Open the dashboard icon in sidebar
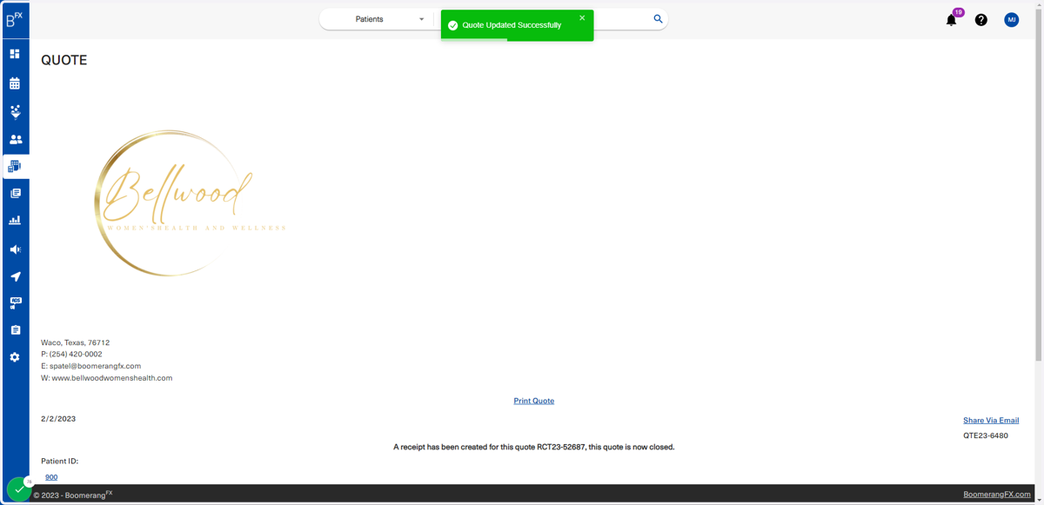 tap(15, 54)
